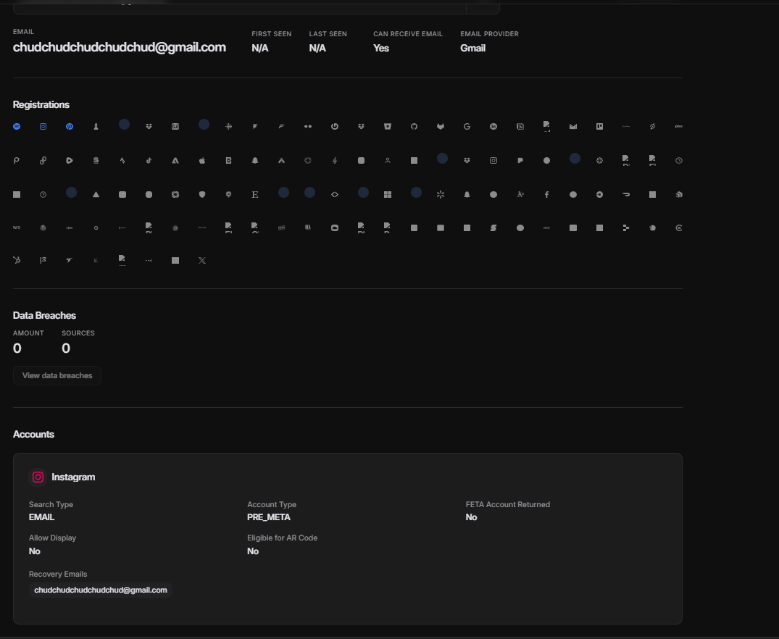The width and height of the screenshot is (779, 639).
Task: Click the Registrations section heading
Action: [41, 105]
